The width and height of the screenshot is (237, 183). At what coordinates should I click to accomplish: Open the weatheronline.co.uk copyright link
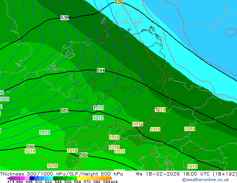[x=206, y=180]
